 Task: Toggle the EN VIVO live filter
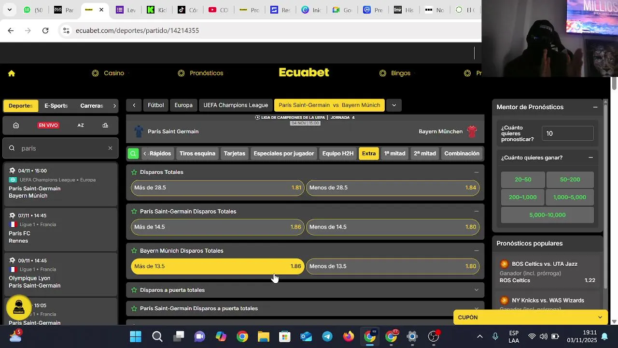point(48,125)
